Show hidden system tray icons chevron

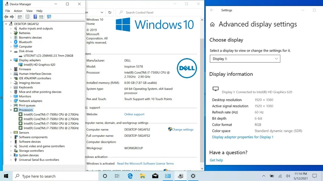click(x=264, y=176)
